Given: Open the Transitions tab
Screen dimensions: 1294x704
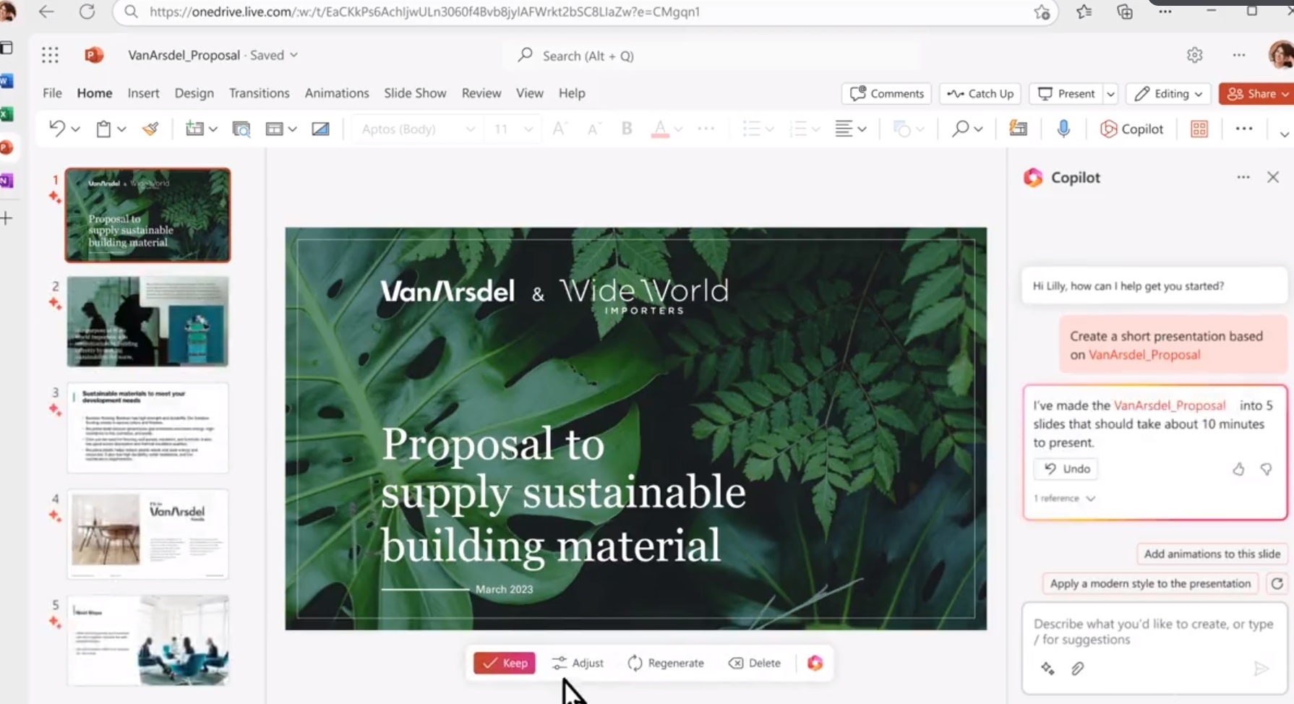Looking at the screenshot, I should click(x=259, y=93).
